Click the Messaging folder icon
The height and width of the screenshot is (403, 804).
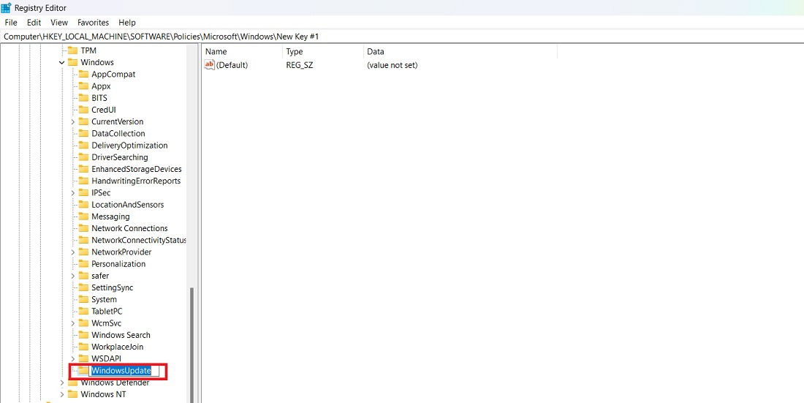pos(83,216)
